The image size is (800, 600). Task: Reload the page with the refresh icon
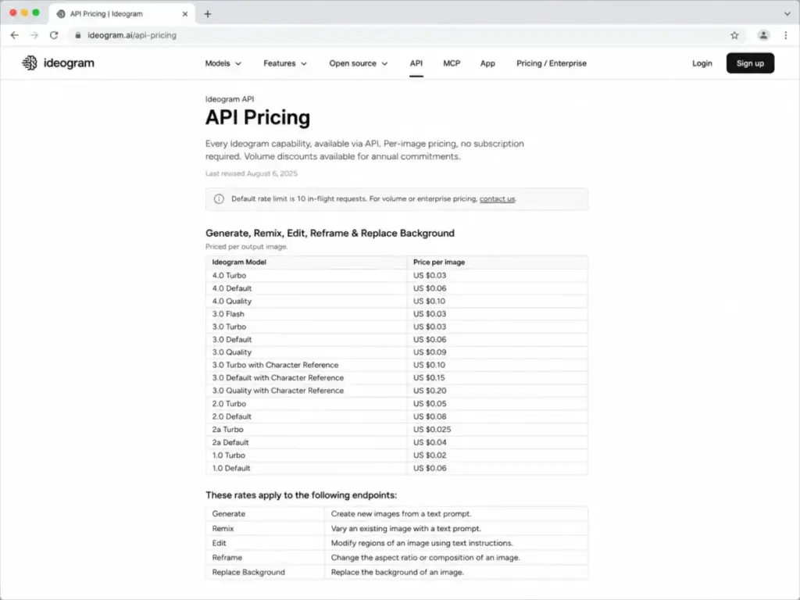(x=54, y=35)
